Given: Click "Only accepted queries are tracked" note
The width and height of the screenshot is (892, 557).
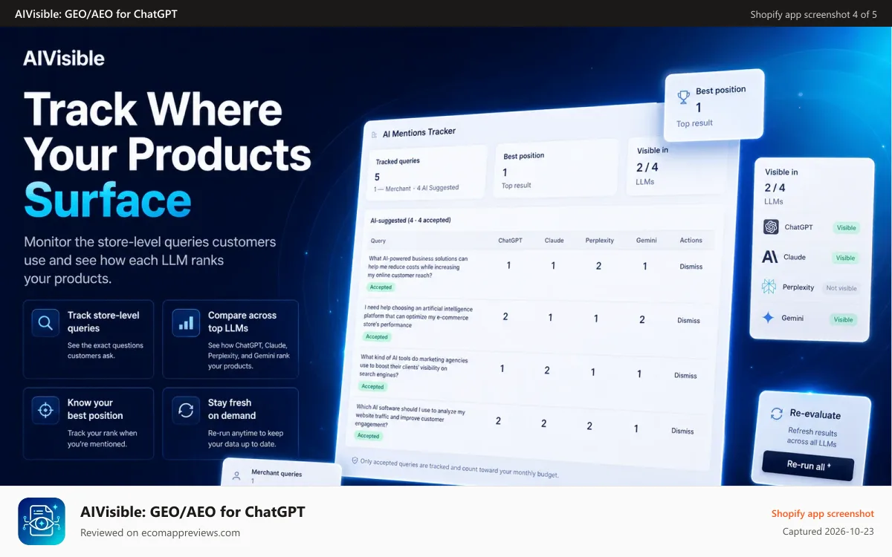Looking at the screenshot, I should point(459,467).
